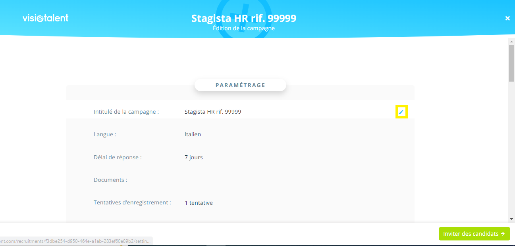Close the campaign edition panel
515x246 pixels.
click(x=507, y=18)
